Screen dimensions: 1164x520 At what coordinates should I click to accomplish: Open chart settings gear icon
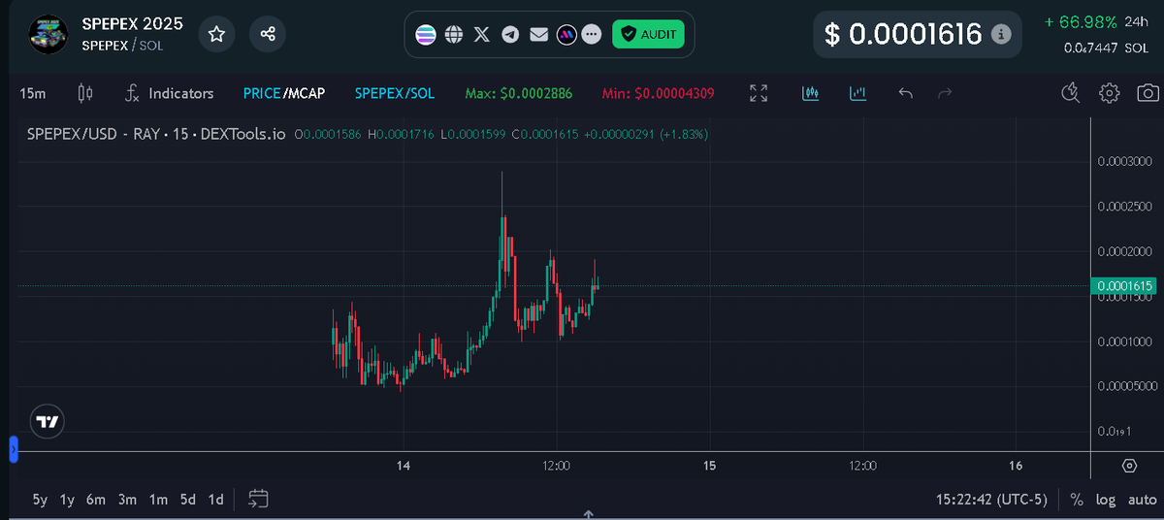click(x=1110, y=93)
